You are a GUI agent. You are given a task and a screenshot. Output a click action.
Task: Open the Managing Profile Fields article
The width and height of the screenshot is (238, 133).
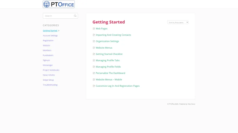pos(108,67)
